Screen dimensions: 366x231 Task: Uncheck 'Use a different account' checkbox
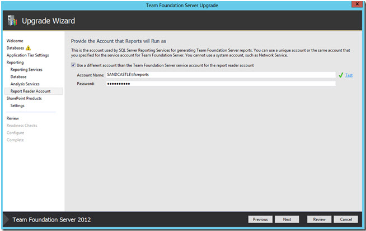point(73,65)
